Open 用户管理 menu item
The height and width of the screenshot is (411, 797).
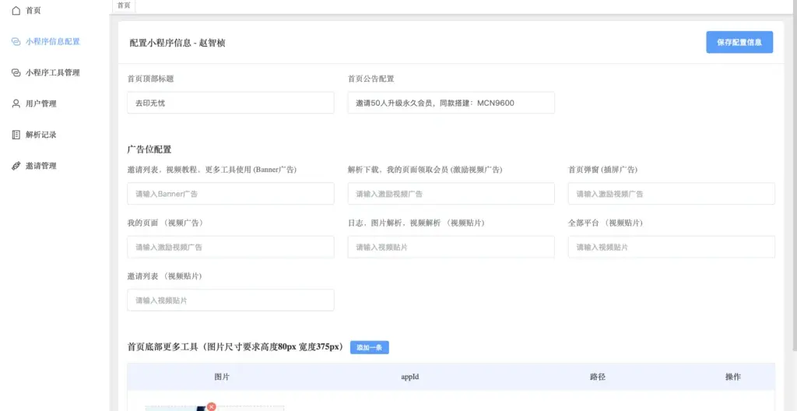click(41, 104)
